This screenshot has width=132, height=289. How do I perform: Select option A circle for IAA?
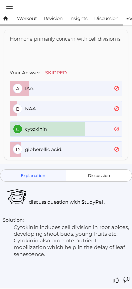point(18,89)
